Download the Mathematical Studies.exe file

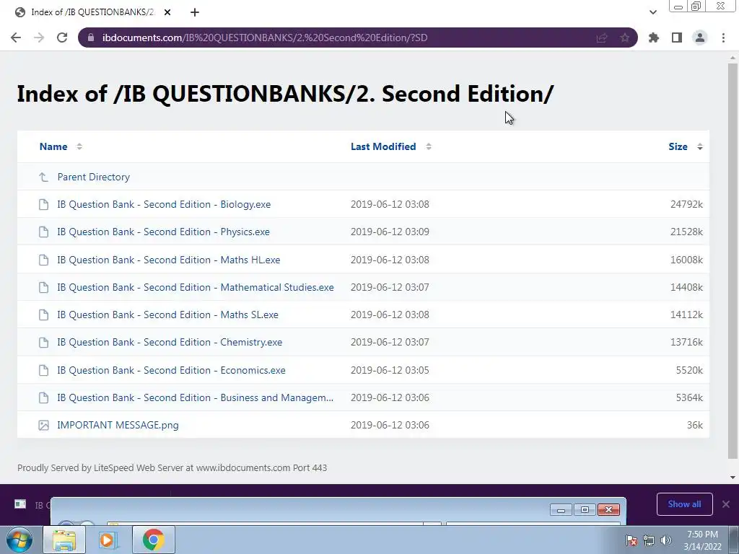(x=196, y=287)
